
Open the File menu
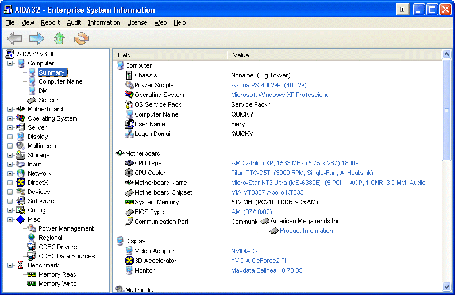10,22
